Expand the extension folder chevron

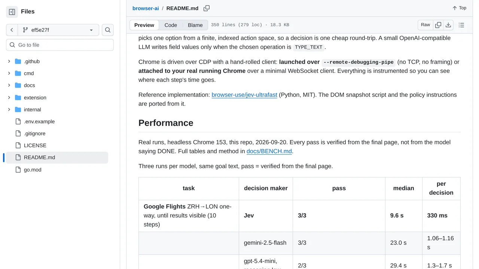pyautogui.click(x=9, y=98)
